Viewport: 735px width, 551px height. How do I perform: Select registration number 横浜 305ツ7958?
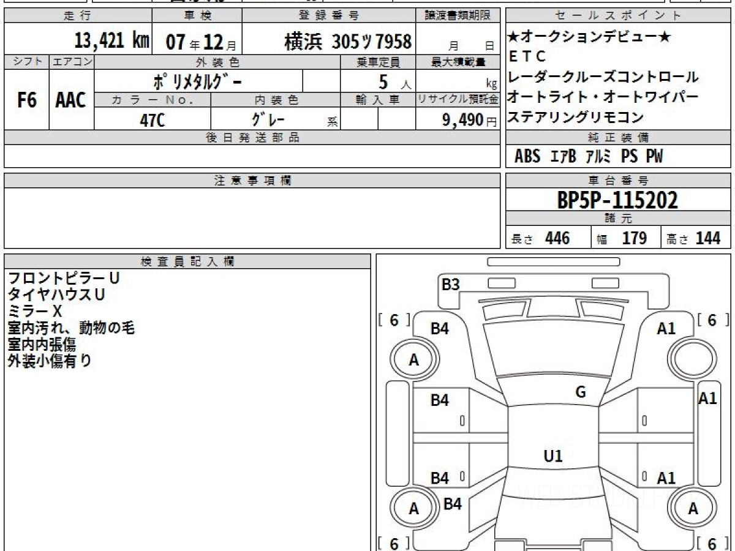click(348, 42)
